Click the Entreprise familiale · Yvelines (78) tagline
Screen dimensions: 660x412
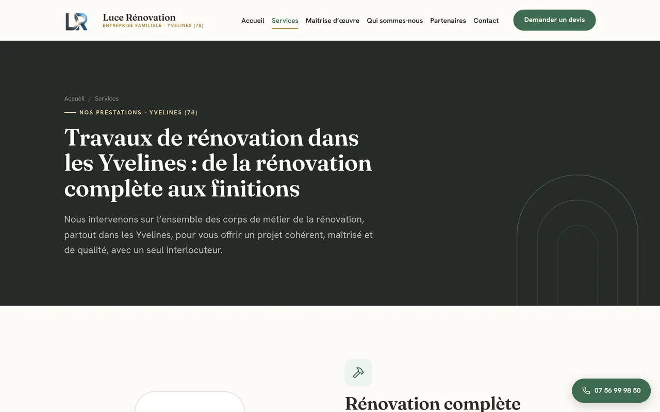(153, 26)
